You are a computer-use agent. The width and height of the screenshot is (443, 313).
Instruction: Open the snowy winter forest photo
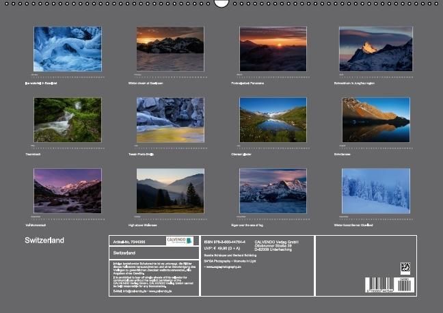point(376,191)
